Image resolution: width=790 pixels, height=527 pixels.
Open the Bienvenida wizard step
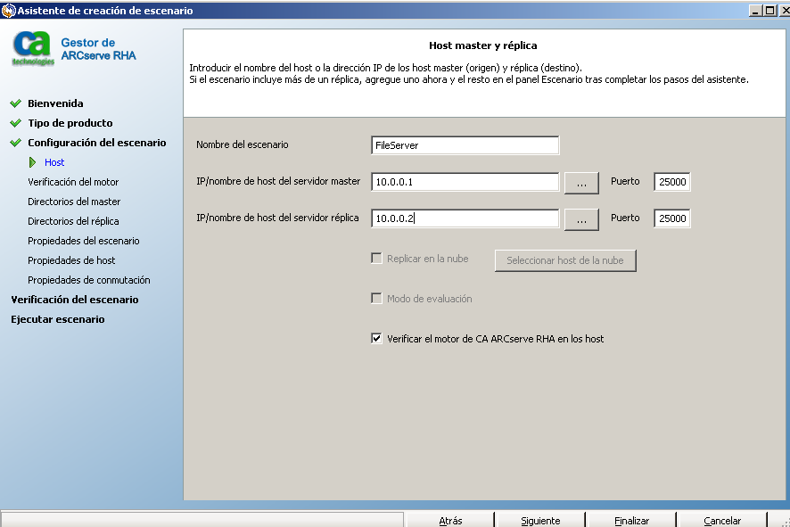[55, 103]
